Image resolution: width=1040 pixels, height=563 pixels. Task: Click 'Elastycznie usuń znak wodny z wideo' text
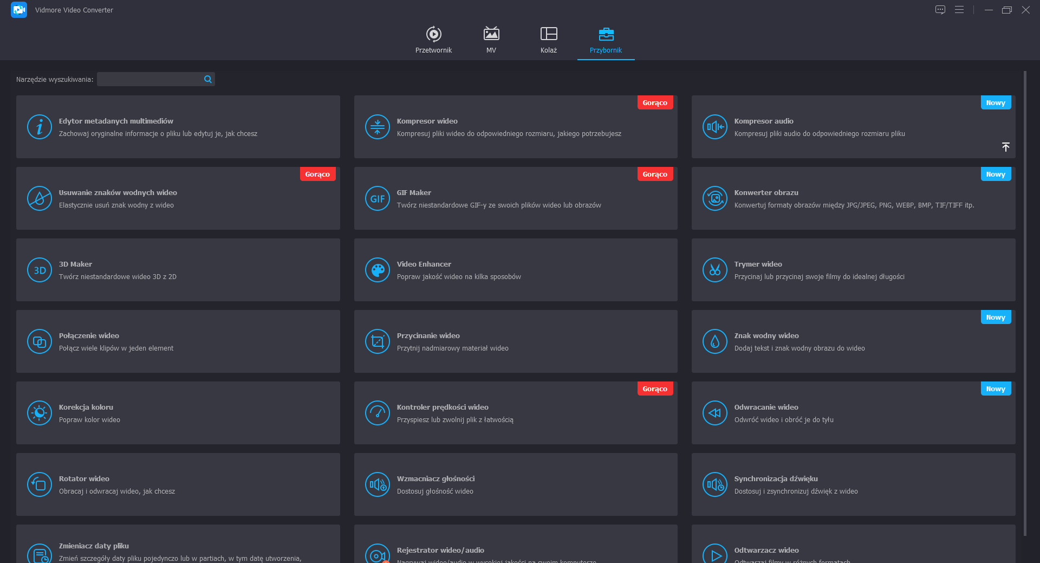(x=116, y=205)
